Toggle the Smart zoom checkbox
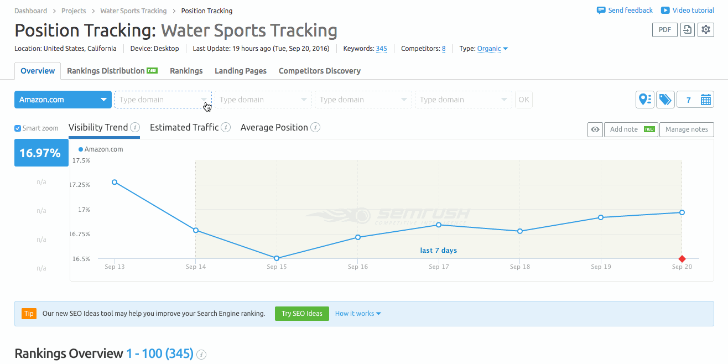The width and height of the screenshot is (728, 364). click(x=17, y=128)
